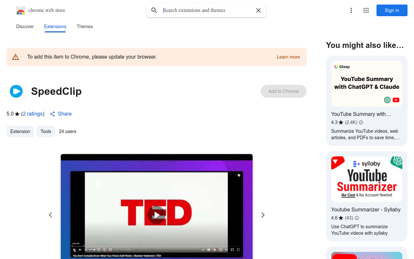Image resolution: width=414 pixels, height=259 pixels.
Task: Click the search magnifier icon
Action: (154, 10)
